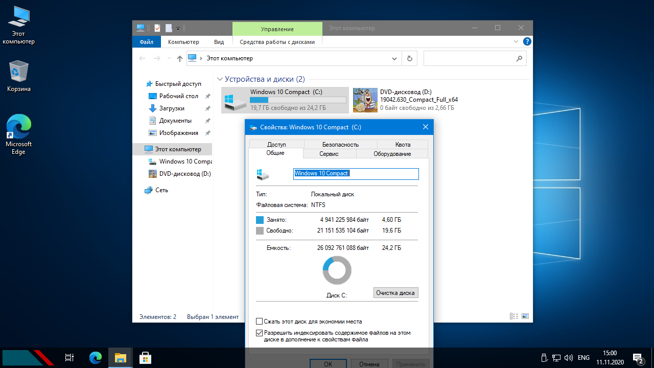Viewport: 654px width, 368px height.
Task: Switch to large icons view in status bar
Action: tap(525, 316)
